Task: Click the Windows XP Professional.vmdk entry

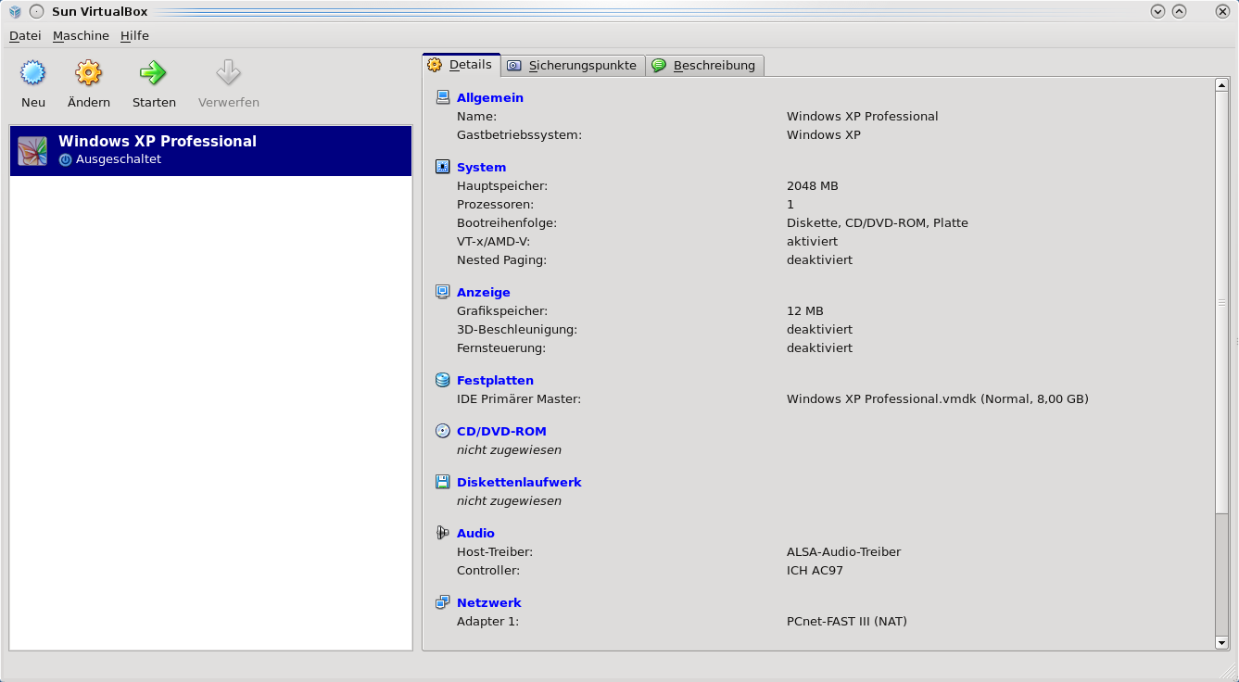Action: click(x=938, y=398)
